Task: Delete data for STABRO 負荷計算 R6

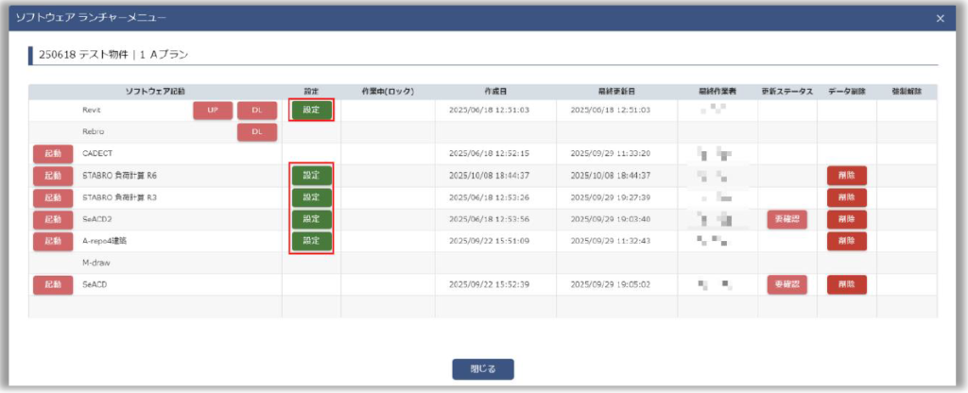Action: tap(846, 175)
